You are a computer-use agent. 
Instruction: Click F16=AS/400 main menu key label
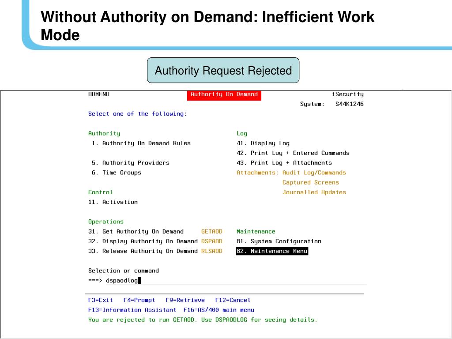tap(219, 310)
